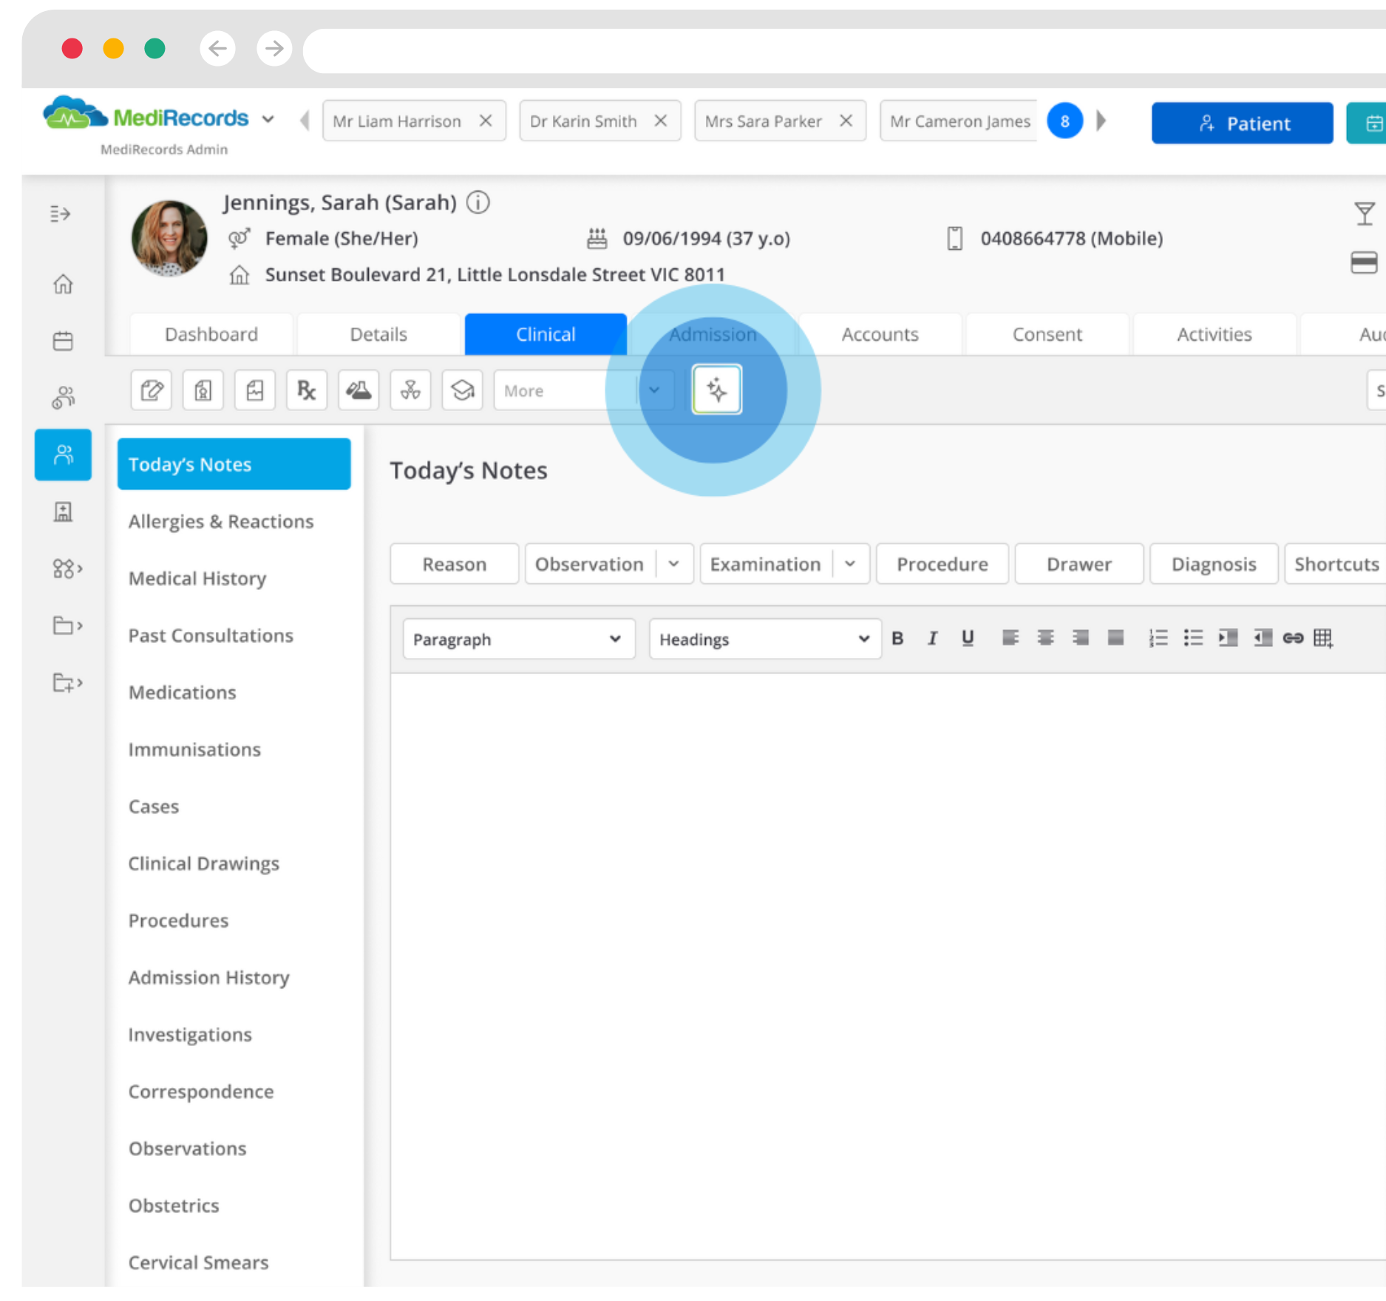Click the Reason button
The height and width of the screenshot is (1301, 1386).
point(454,564)
